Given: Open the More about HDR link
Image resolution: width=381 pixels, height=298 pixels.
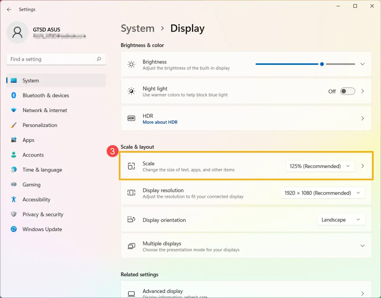Looking at the screenshot, I should [x=160, y=122].
